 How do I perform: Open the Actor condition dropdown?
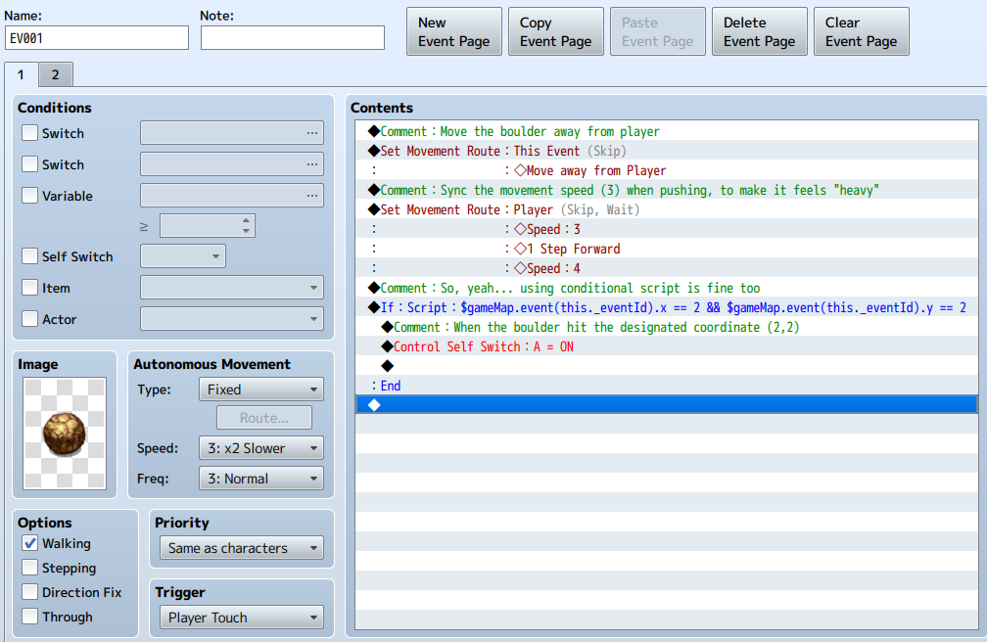pos(232,319)
